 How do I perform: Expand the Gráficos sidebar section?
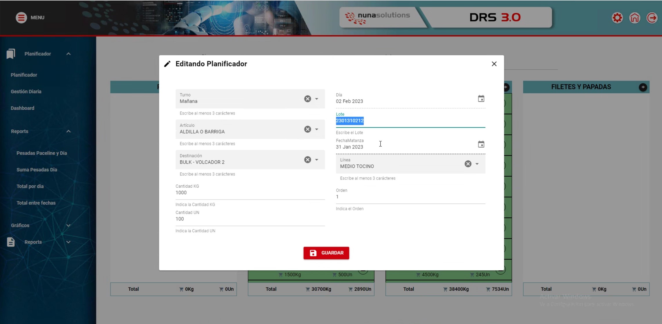(68, 225)
